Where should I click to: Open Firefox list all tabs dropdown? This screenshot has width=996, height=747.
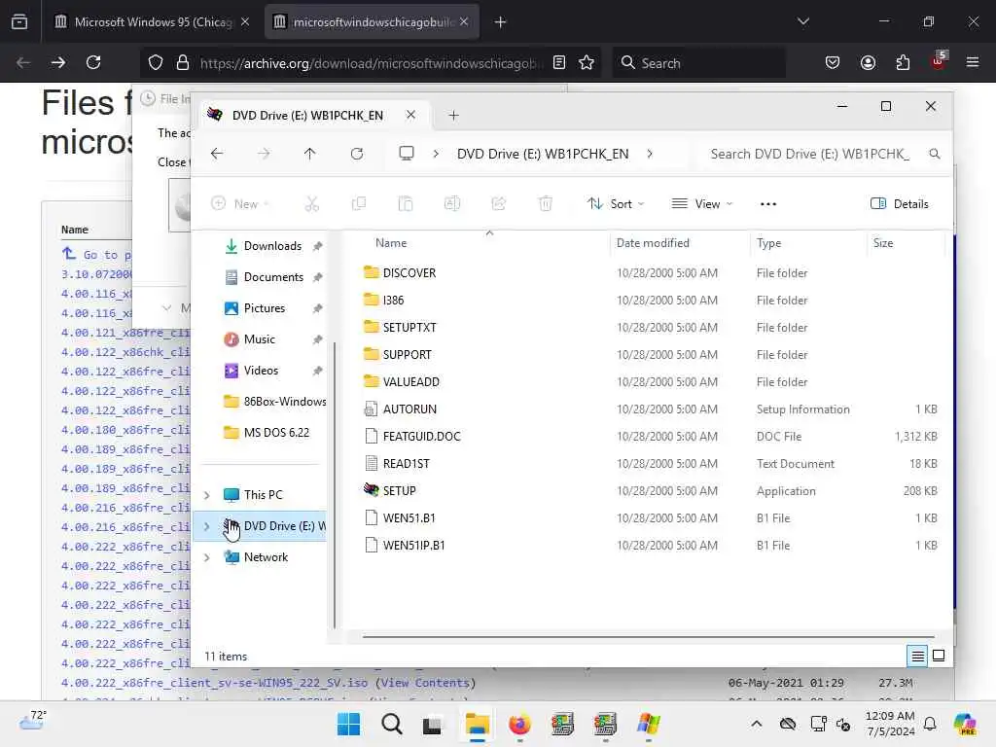pos(803,21)
